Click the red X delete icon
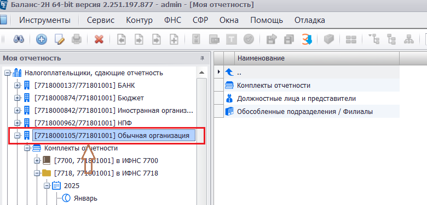427x205 pixels. [x=99, y=40]
